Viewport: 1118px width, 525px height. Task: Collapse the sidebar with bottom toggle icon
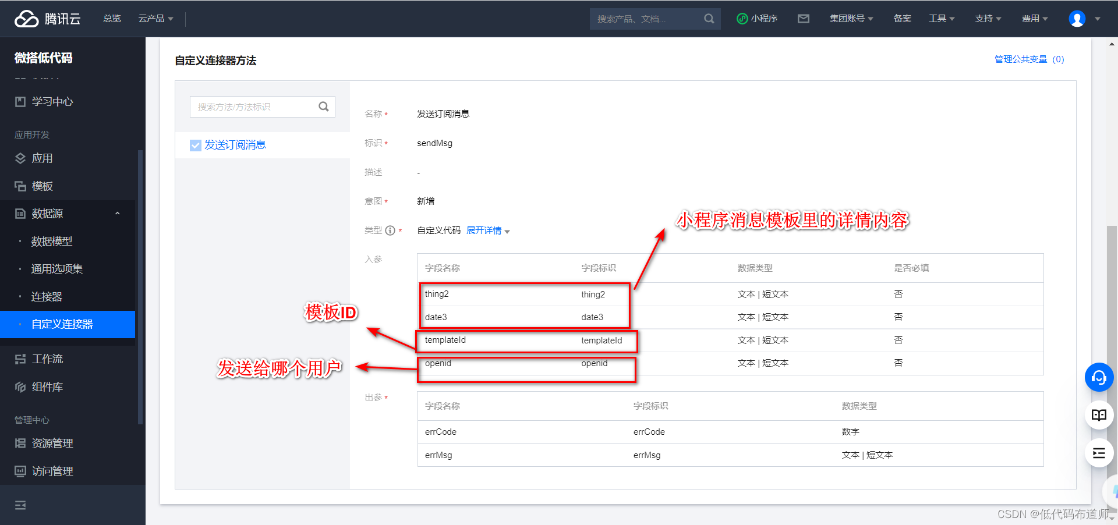pyautogui.click(x=20, y=505)
